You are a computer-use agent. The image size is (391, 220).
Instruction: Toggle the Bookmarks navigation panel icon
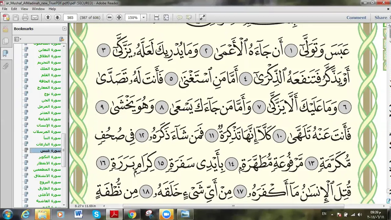[5, 54]
